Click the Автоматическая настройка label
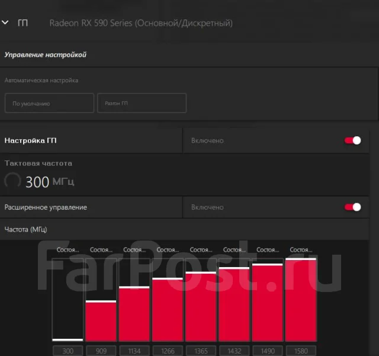 click(x=41, y=81)
